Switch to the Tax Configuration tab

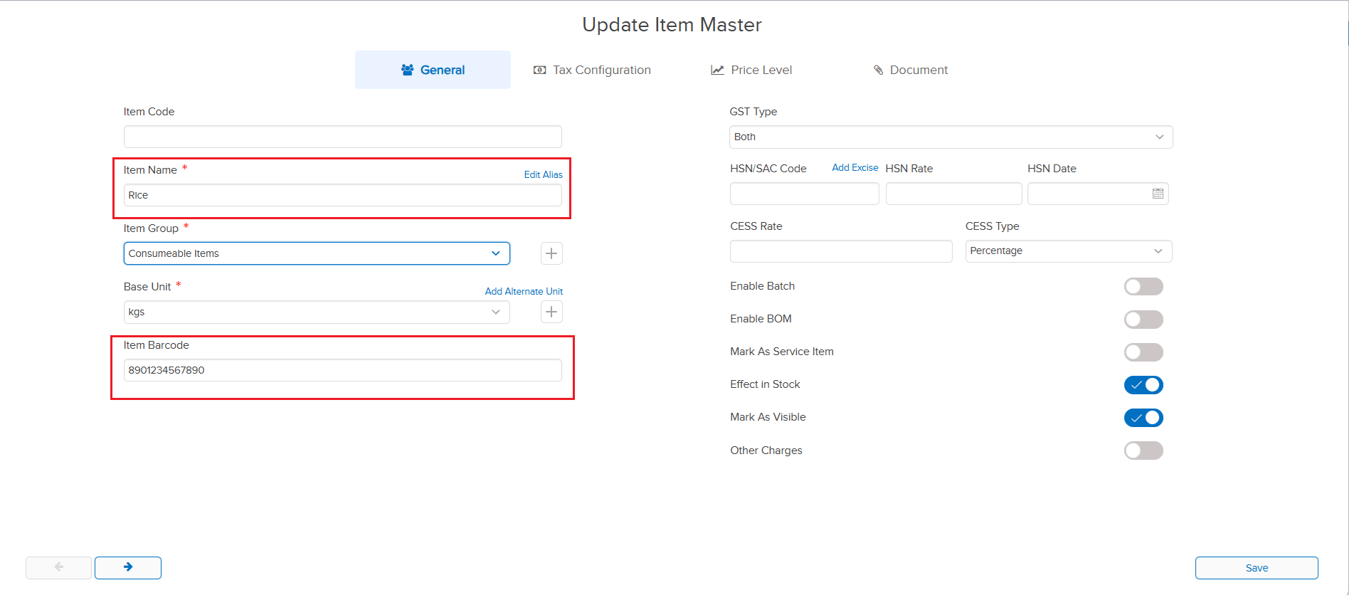click(592, 70)
